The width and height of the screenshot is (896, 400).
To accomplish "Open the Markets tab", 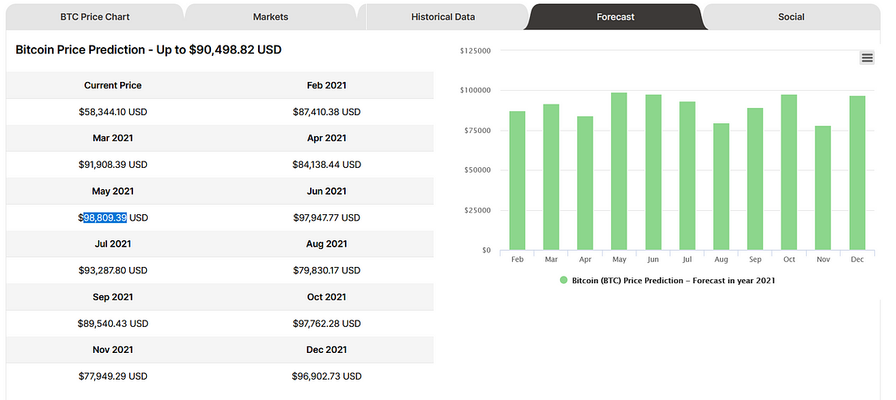I will (270, 17).
